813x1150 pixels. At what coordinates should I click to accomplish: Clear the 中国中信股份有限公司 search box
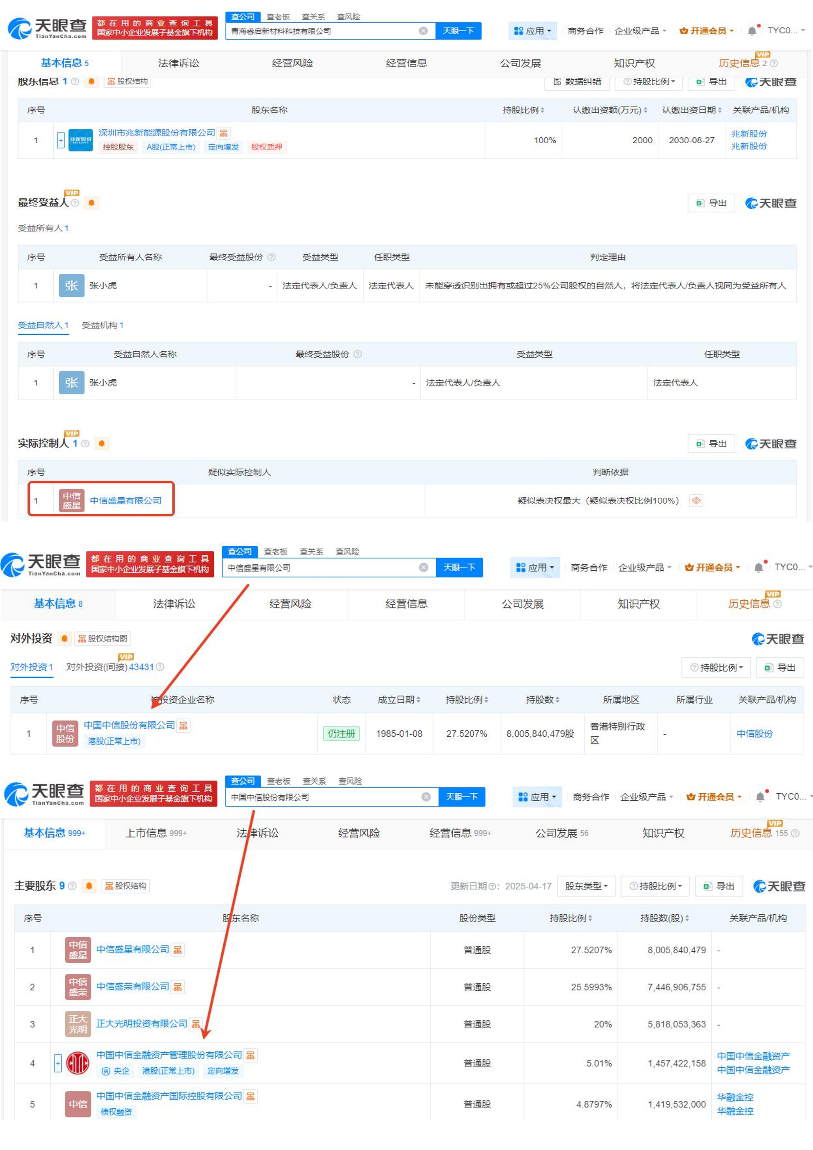click(x=426, y=797)
